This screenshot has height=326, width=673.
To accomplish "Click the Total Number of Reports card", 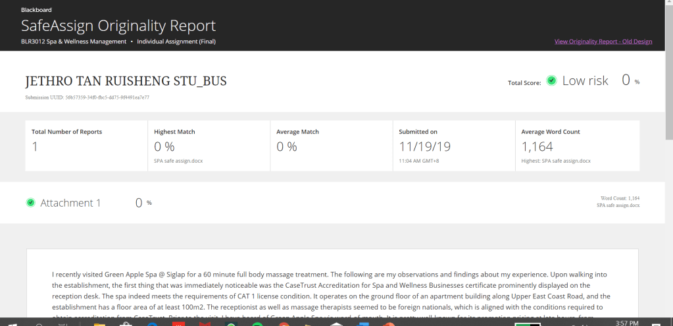I will [x=86, y=146].
